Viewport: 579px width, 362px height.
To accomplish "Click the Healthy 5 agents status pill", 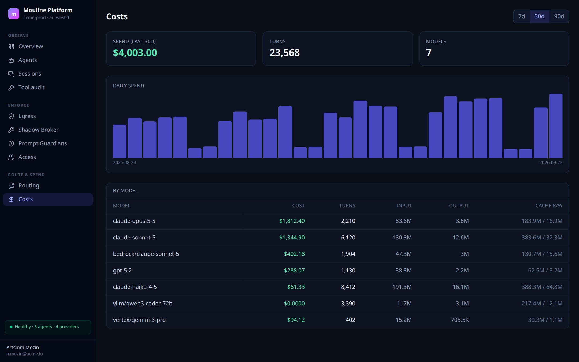I will (x=48, y=327).
